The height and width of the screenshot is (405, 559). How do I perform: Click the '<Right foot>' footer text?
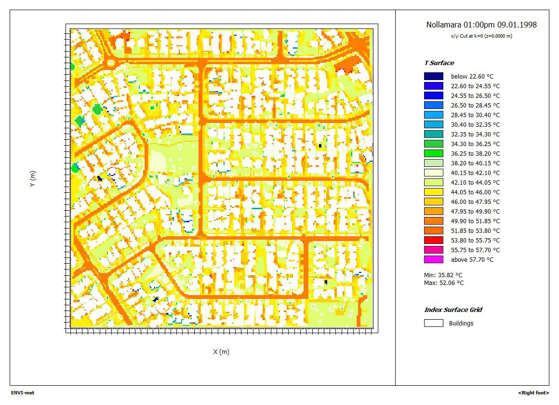[x=533, y=393]
